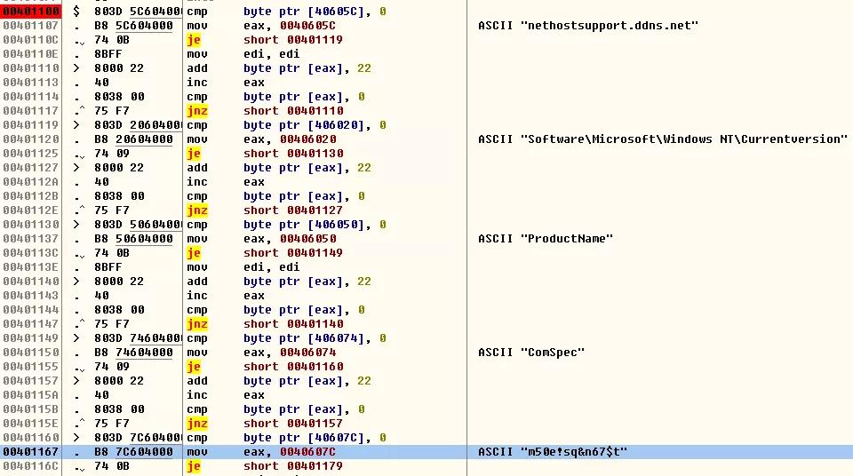The width and height of the screenshot is (853, 476).
Task: Select address 00401107 row
Action: [31, 26]
